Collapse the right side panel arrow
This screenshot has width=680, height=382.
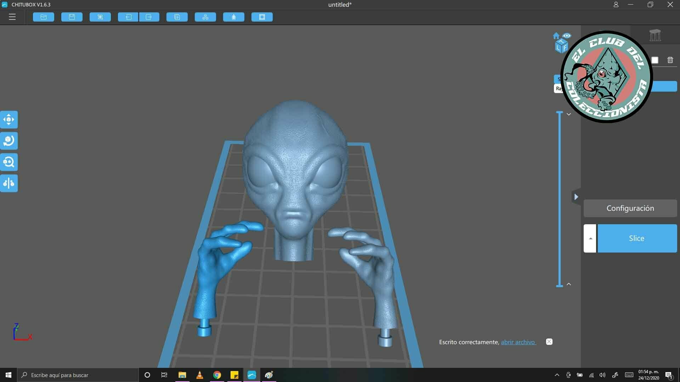pyautogui.click(x=576, y=197)
